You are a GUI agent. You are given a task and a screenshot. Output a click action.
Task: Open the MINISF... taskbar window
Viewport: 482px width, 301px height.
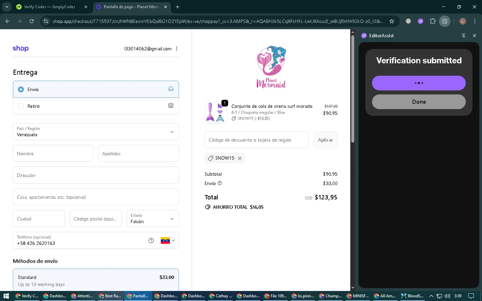click(358, 296)
